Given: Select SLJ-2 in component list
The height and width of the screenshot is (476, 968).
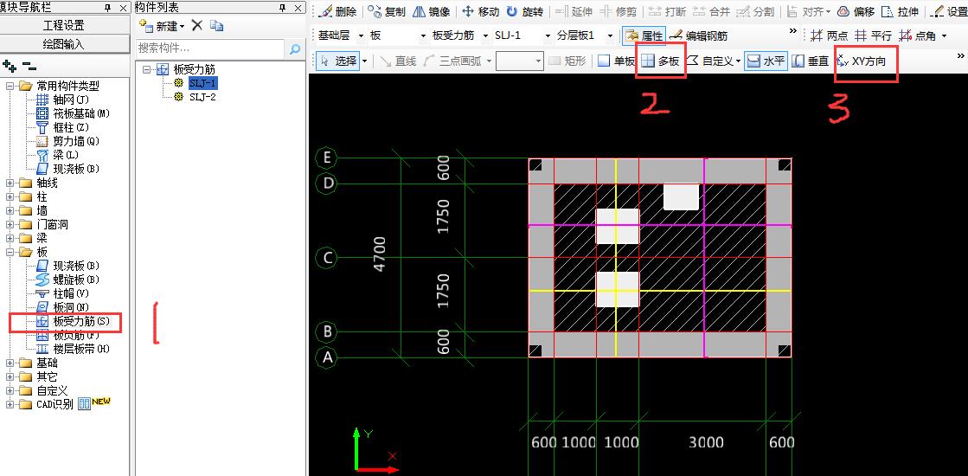Looking at the screenshot, I should tap(202, 97).
